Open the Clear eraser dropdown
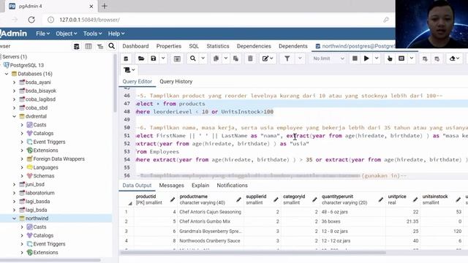468x263 pixels. [x=455, y=58]
